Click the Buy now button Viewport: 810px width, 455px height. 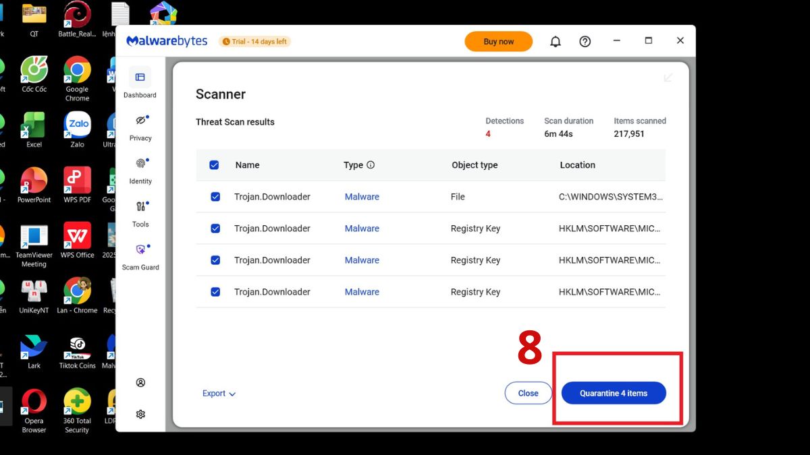click(x=499, y=42)
